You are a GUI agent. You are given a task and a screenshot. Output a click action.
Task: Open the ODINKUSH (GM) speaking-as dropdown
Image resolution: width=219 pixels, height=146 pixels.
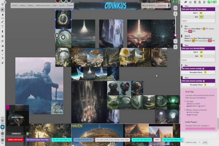click(193, 142)
